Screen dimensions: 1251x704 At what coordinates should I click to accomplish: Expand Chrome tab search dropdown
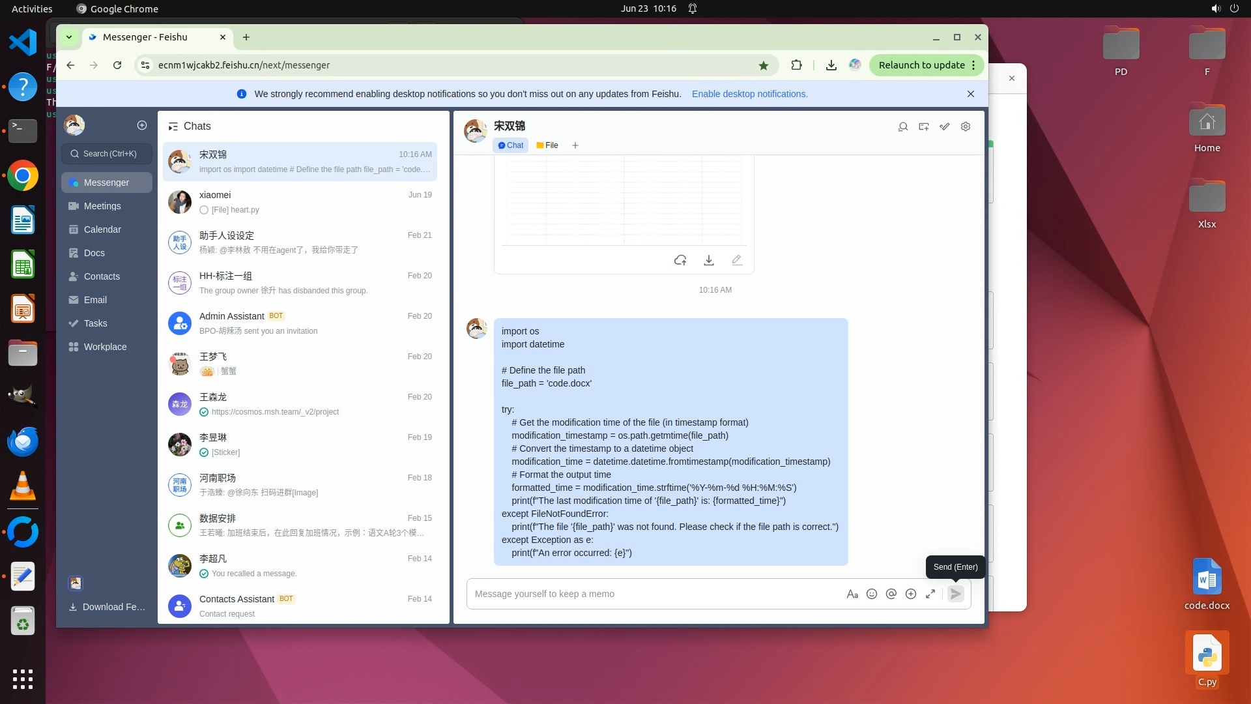pyautogui.click(x=69, y=37)
